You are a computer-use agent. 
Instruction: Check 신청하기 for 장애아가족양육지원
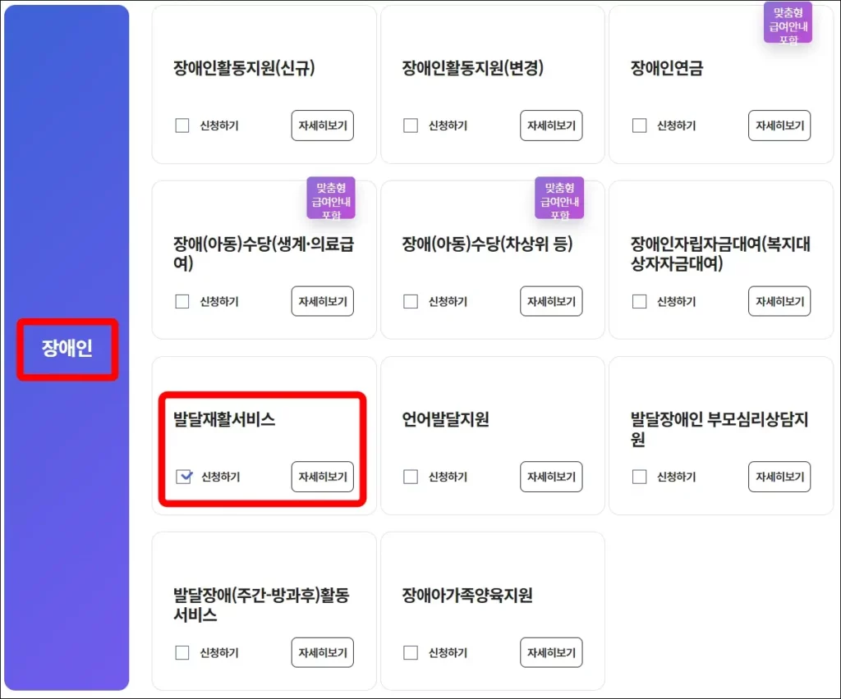coord(411,652)
